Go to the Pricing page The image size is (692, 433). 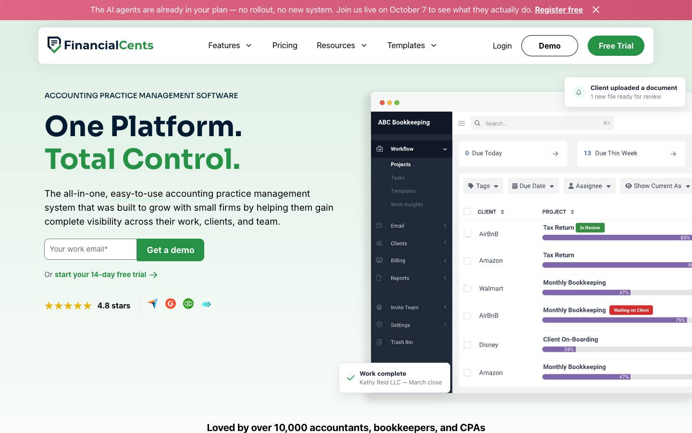(x=284, y=45)
